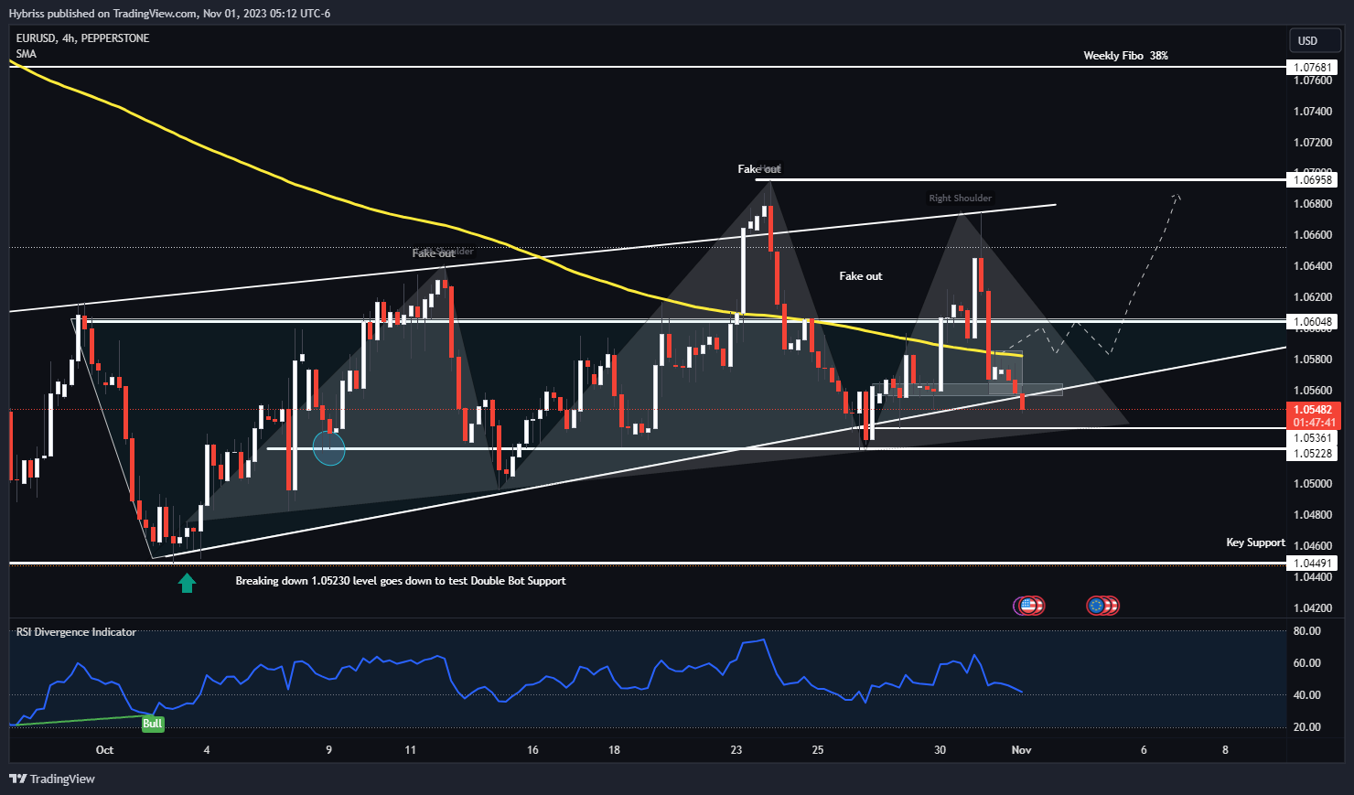1354x795 pixels.
Task: Click the 1.06958 price label
Action: click(x=1313, y=180)
